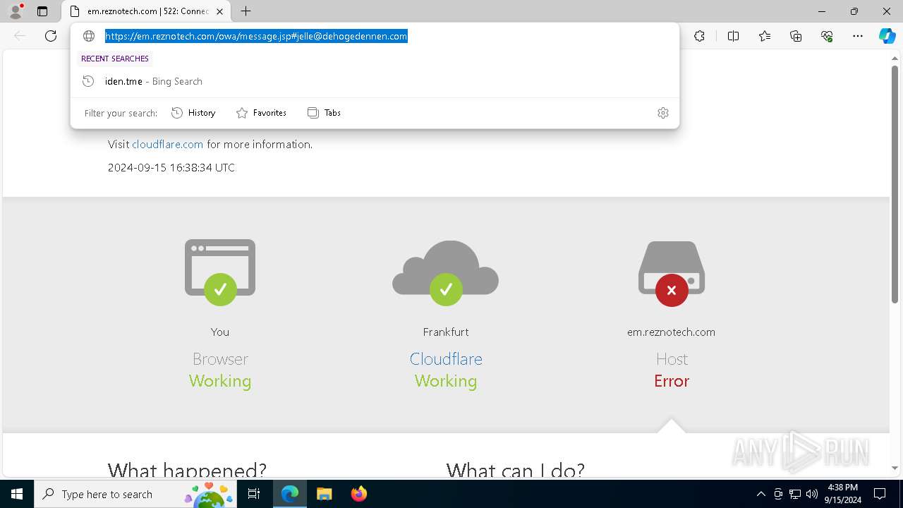Open the notifications action center
The height and width of the screenshot is (508, 903).
[880, 494]
